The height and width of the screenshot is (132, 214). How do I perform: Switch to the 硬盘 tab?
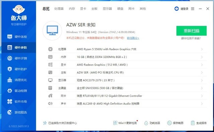click(120, 9)
